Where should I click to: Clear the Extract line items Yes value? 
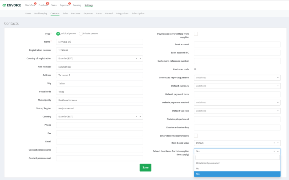274,151
